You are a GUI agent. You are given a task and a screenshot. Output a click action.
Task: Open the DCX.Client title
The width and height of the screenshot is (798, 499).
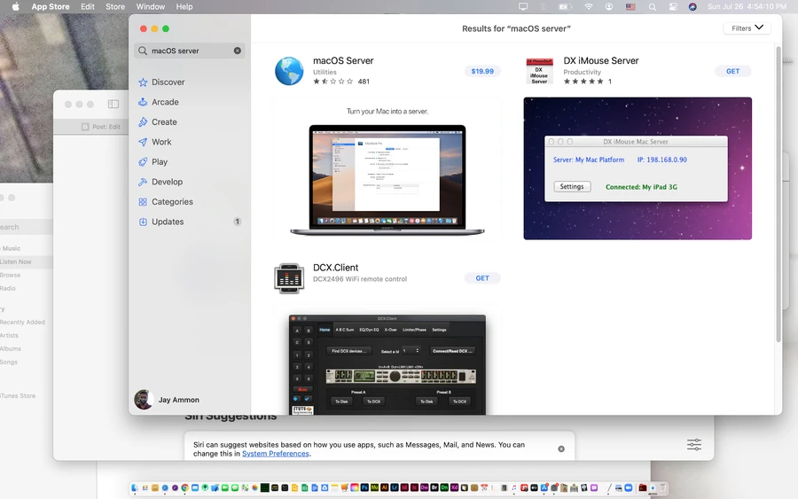click(335, 268)
